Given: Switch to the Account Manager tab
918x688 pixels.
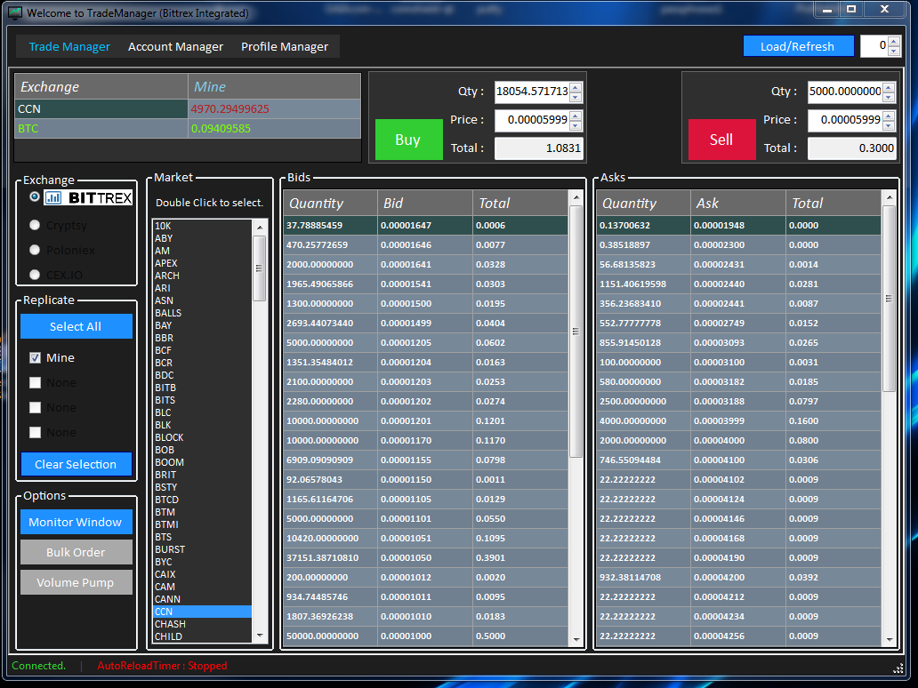Looking at the screenshot, I should pyautogui.click(x=175, y=47).
